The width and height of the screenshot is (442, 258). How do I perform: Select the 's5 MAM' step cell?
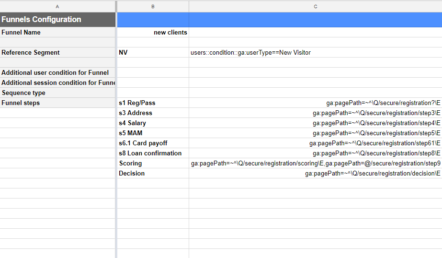point(153,133)
